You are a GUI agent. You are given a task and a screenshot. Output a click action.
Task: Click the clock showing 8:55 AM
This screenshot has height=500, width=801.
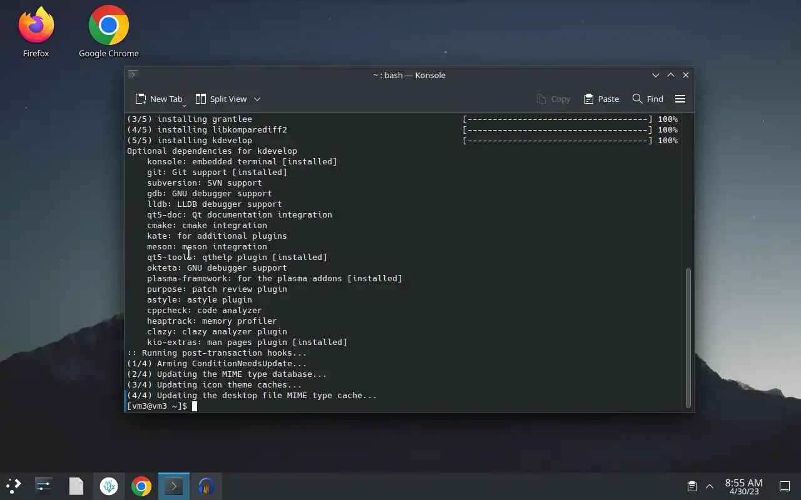(743, 486)
